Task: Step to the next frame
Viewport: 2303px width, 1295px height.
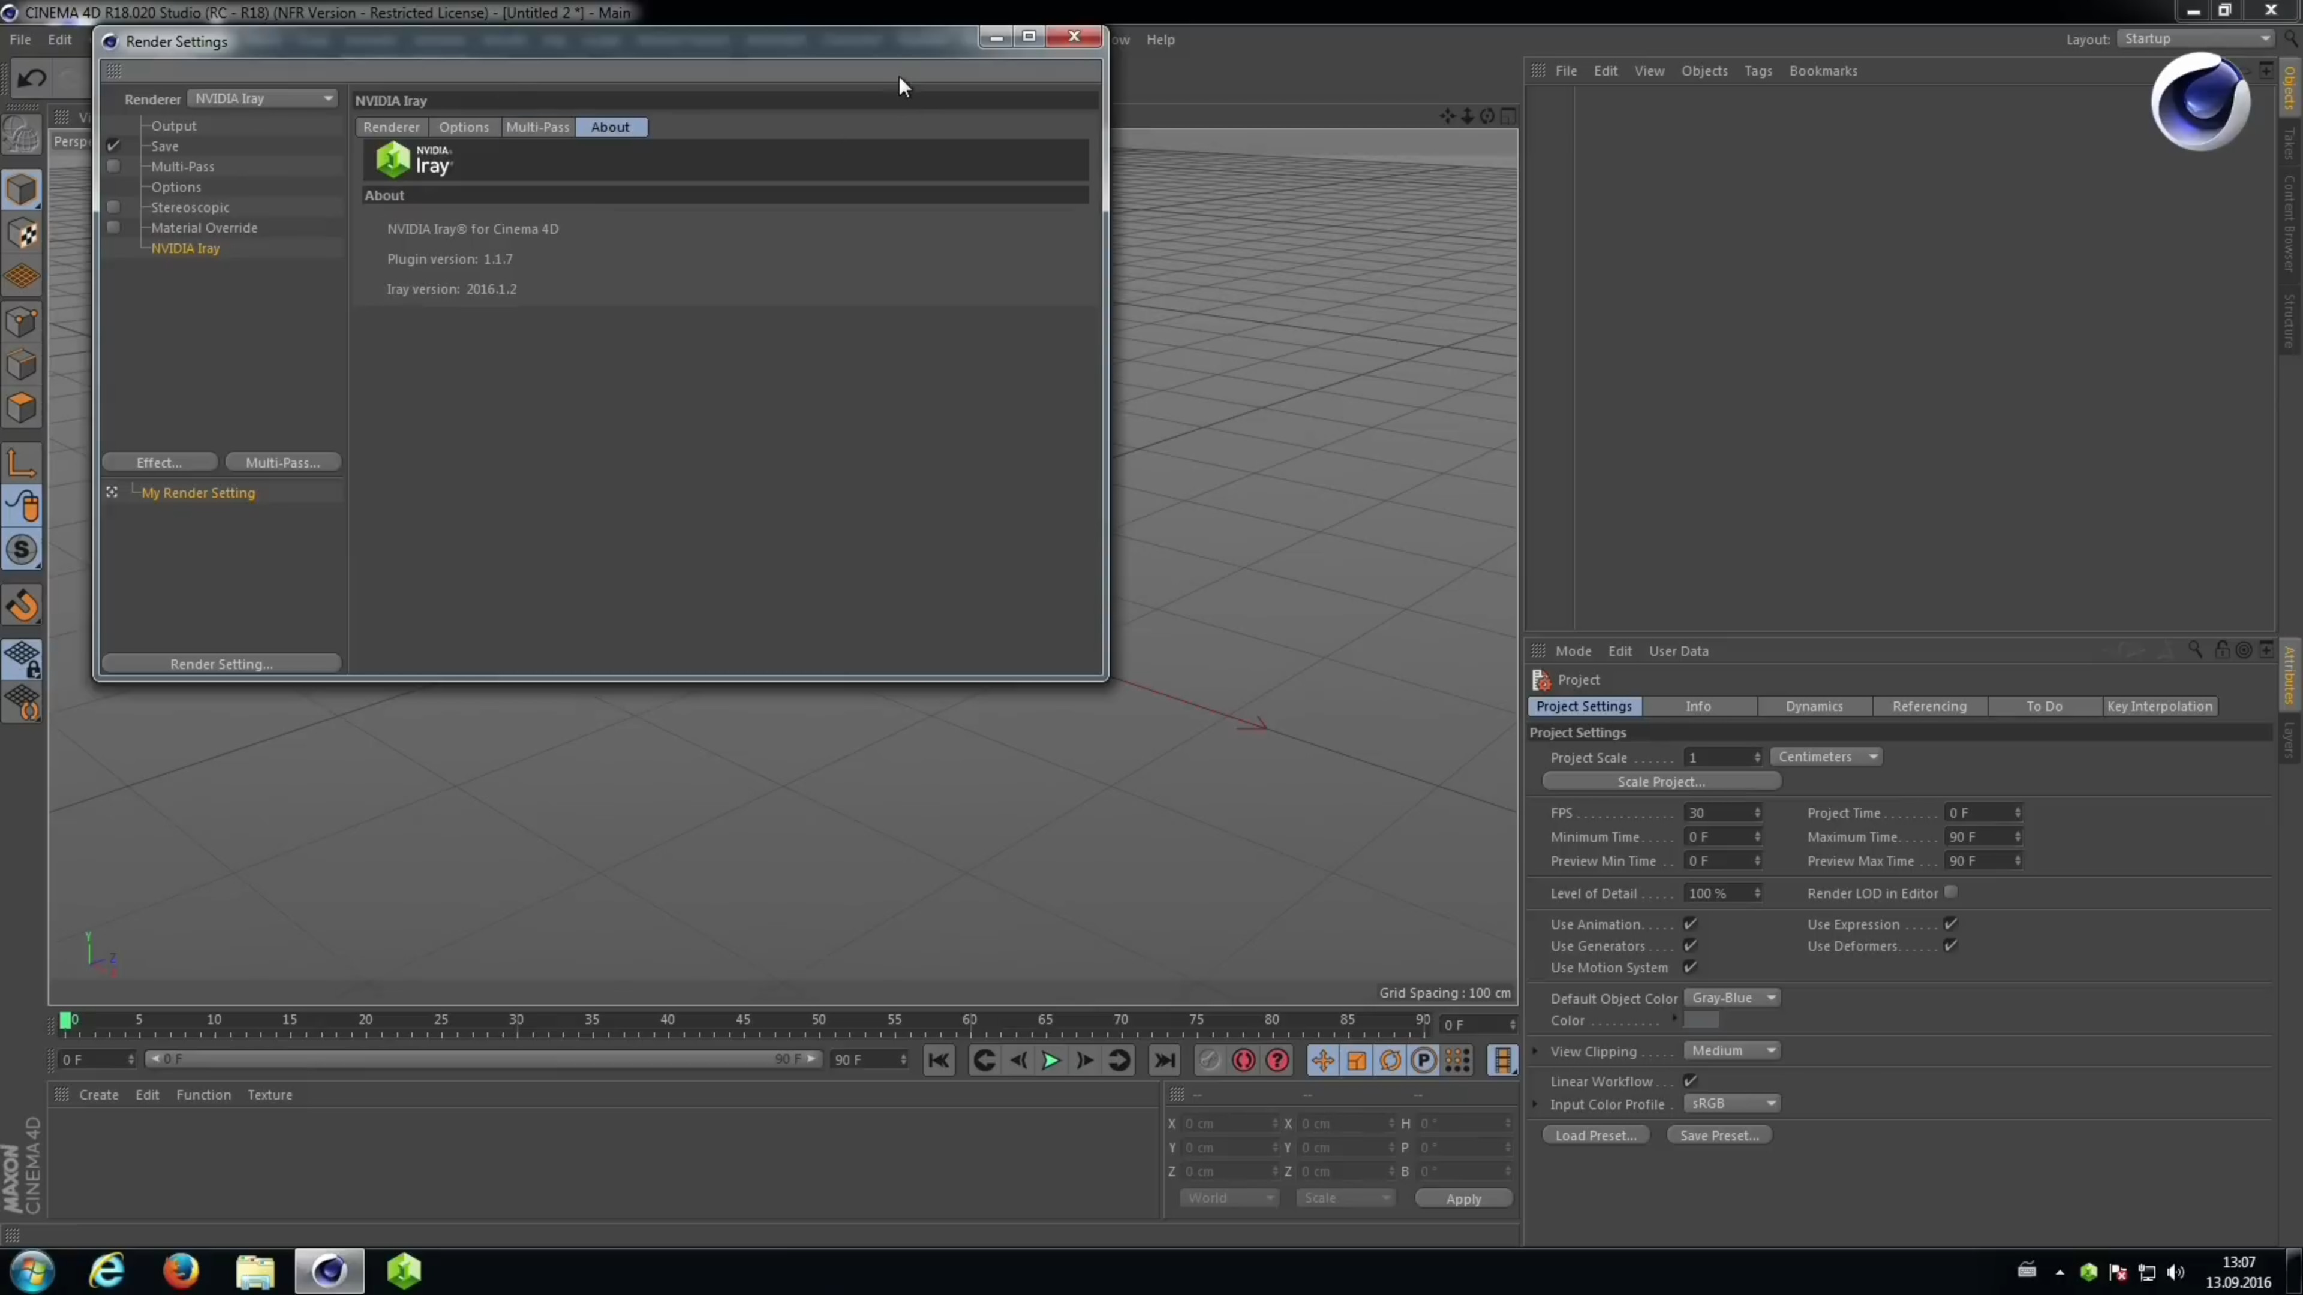Action: (1084, 1060)
